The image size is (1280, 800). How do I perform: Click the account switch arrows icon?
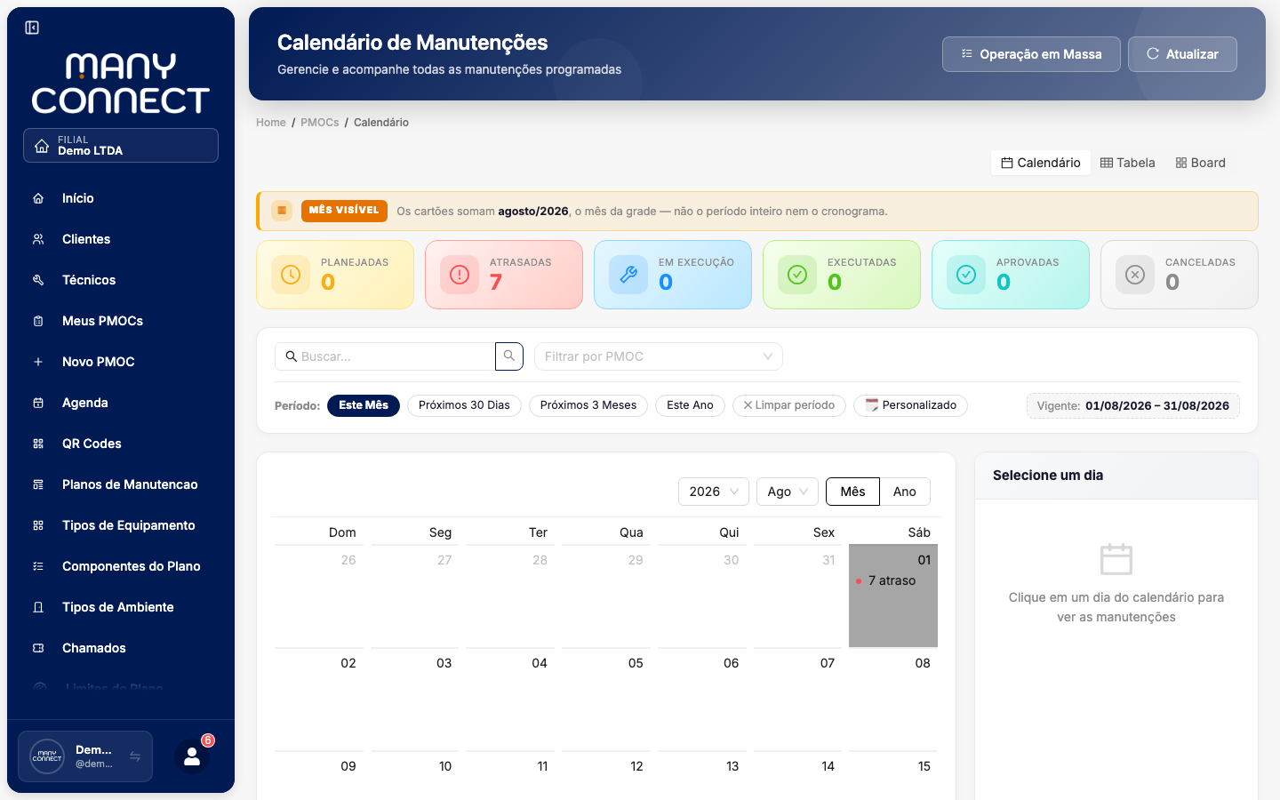[135, 756]
